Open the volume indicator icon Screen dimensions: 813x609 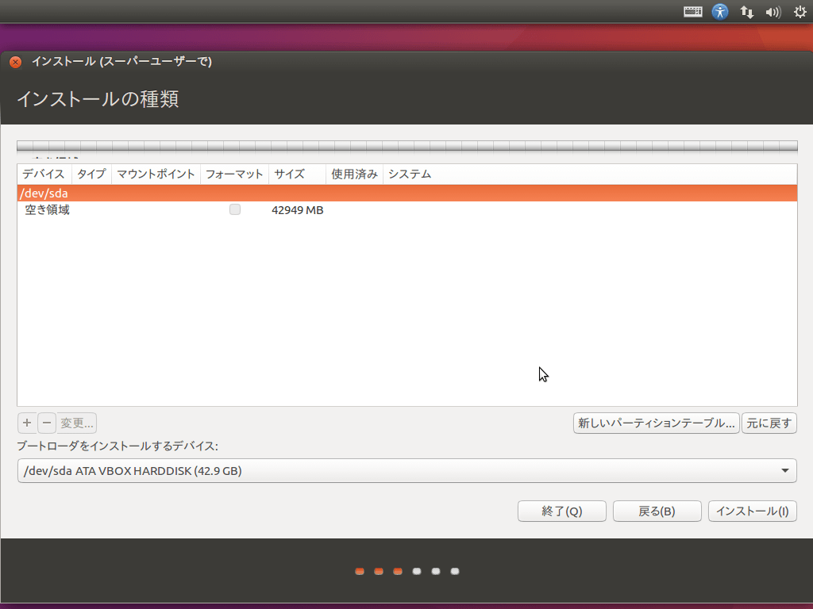773,11
